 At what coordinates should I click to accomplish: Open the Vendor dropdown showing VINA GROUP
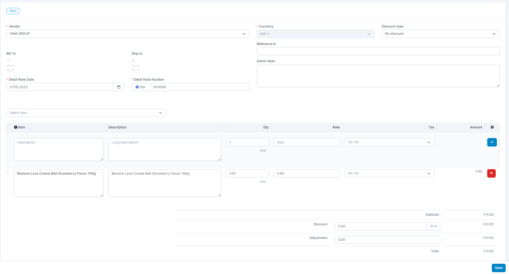coord(128,34)
